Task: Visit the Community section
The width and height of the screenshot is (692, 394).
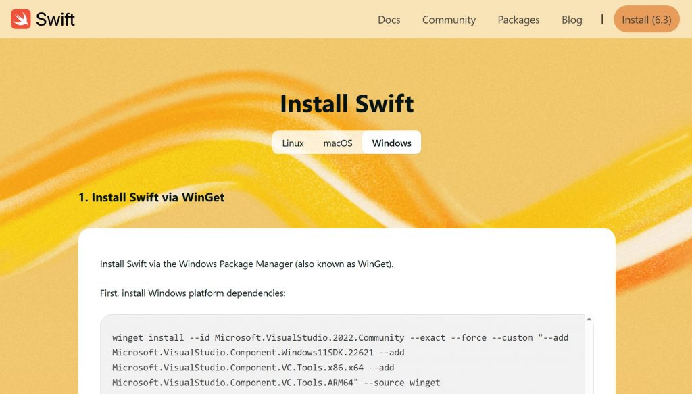Action: tap(449, 20)
